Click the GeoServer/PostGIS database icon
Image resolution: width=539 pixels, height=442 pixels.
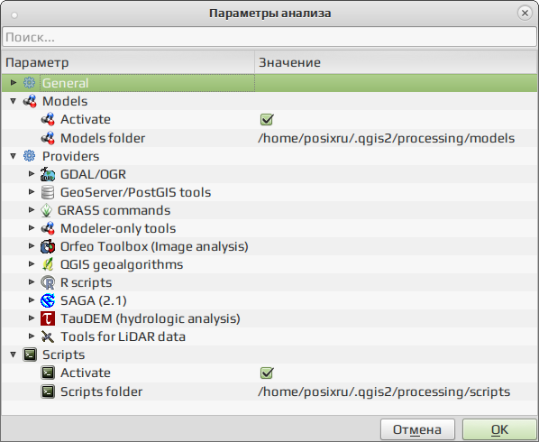click(x=48, y=192)
